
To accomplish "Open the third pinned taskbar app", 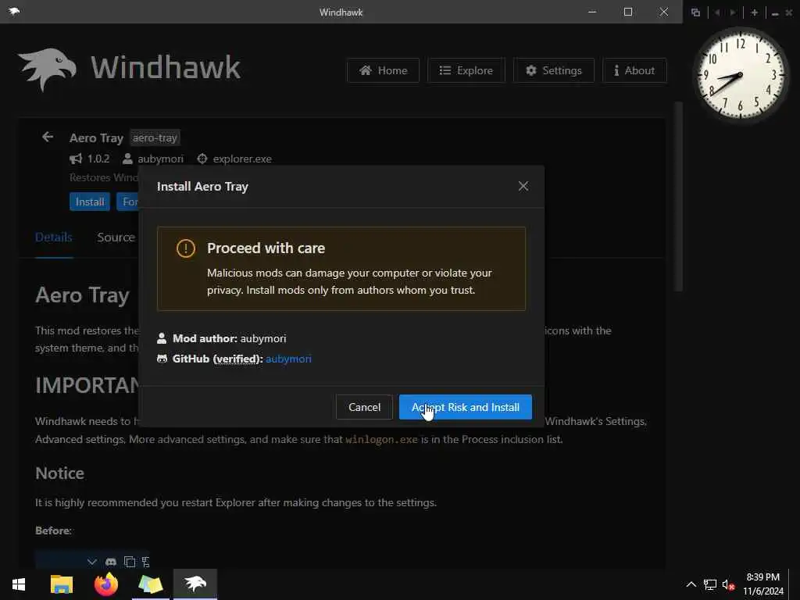I will click(x=151, y=584).
